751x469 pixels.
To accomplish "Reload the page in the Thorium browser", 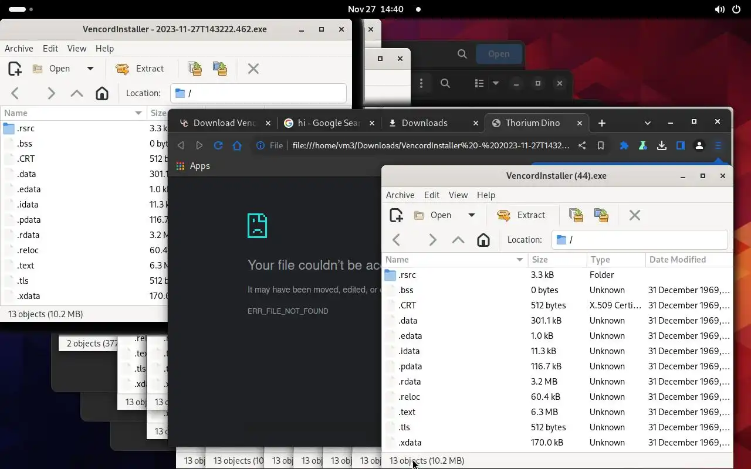I will click(218, 145).
